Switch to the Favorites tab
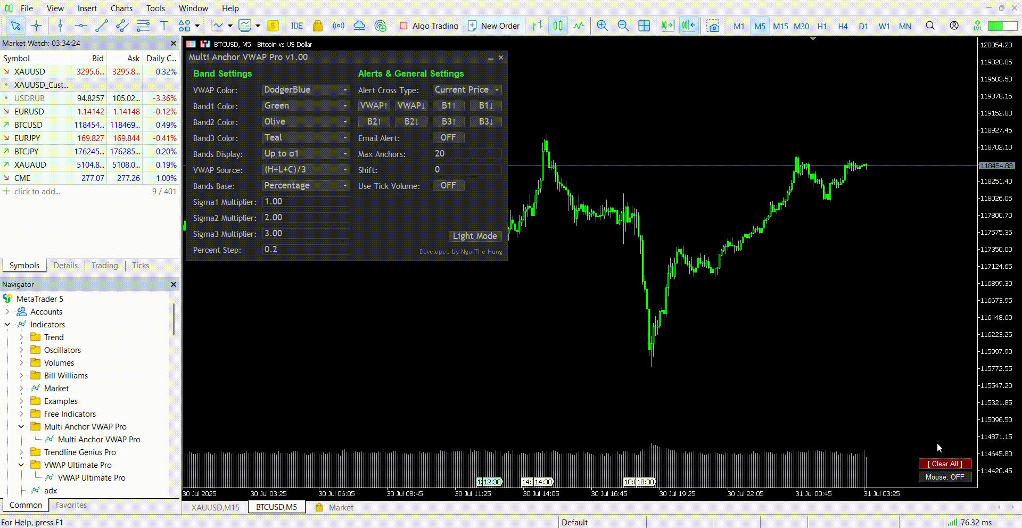The image size is (1022, 528). [x=71, y=505]
